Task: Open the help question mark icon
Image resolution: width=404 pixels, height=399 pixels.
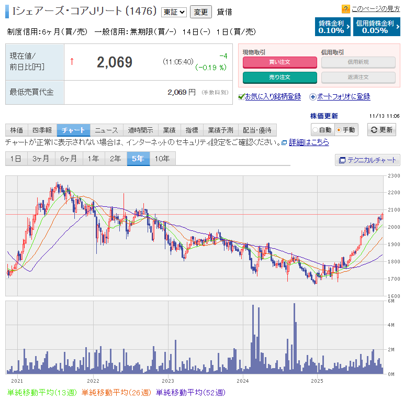Action: coord(345,9)
